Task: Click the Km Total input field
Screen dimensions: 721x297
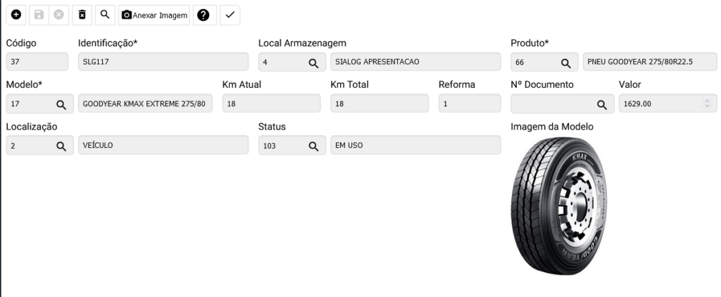Action: pos(379,104)
